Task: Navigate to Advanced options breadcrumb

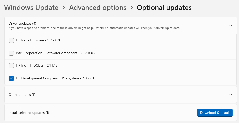Action: click(x=98, y=8)
